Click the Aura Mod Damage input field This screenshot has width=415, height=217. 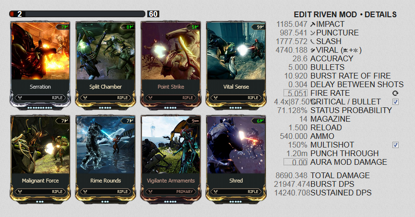pos(296,162)
